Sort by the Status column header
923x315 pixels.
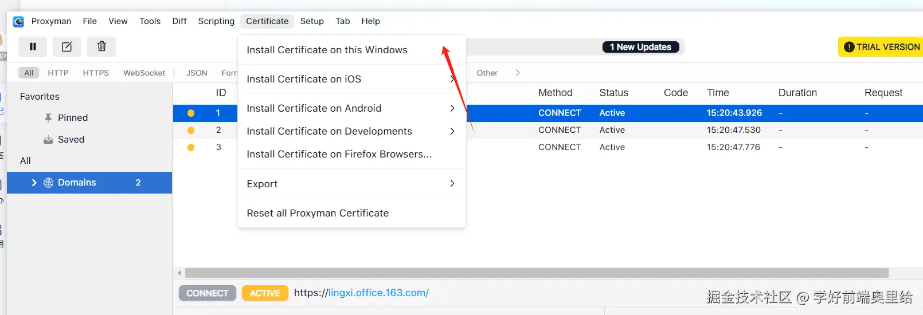pyautogui.click(x=613, y=93)
